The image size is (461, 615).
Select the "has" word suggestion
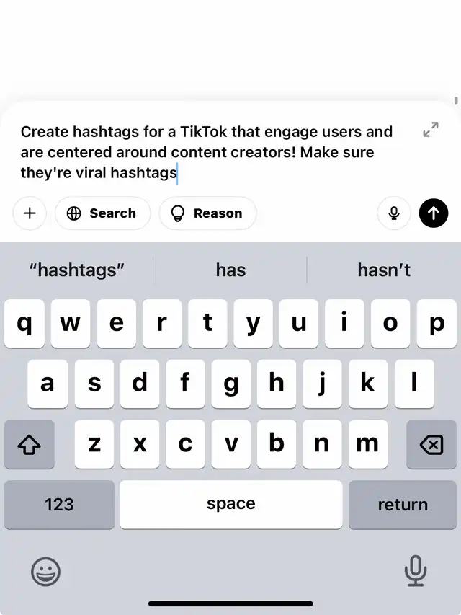(x=230, y=270)
